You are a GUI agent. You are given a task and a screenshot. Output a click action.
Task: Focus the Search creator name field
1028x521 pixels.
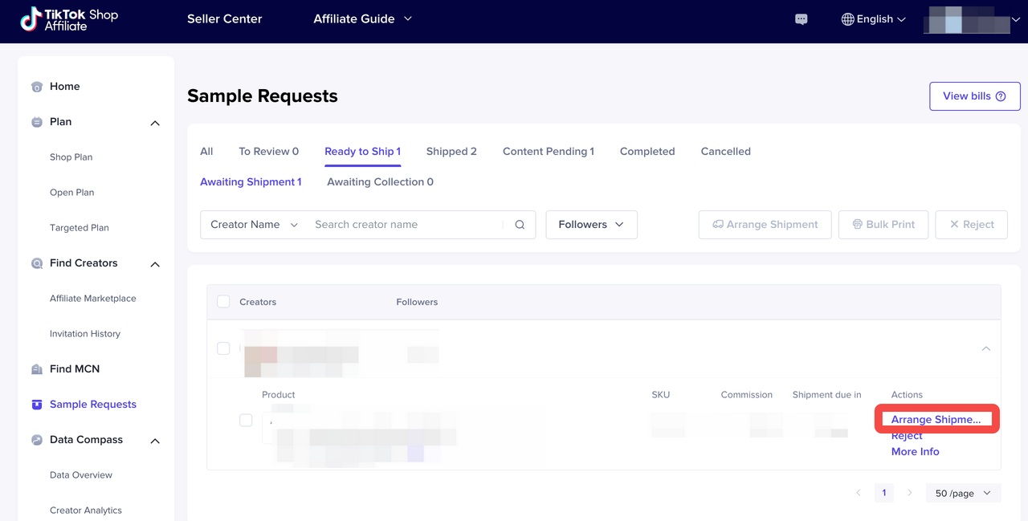click(406, 225)
